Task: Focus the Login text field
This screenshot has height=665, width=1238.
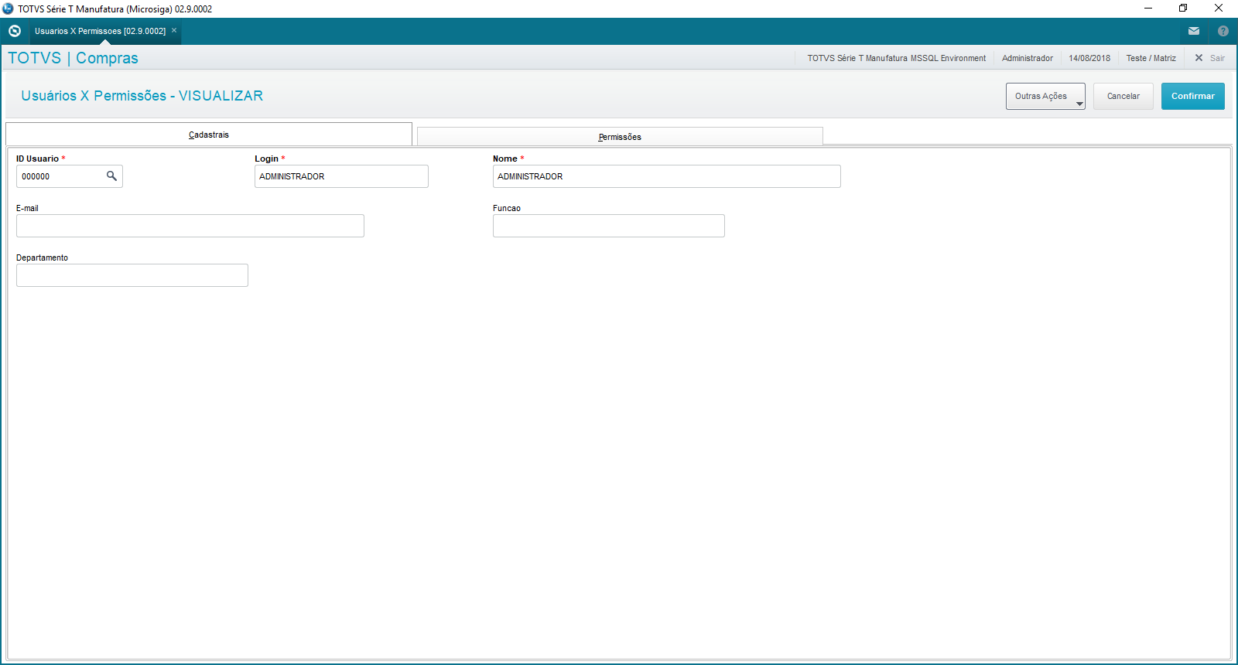Action: [x=341, y=176]
